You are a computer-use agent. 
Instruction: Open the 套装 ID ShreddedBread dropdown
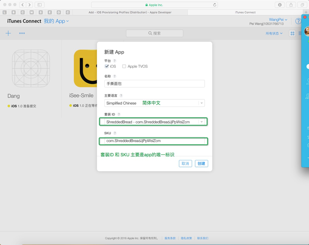pyautogui.click(x=155, y=122)
